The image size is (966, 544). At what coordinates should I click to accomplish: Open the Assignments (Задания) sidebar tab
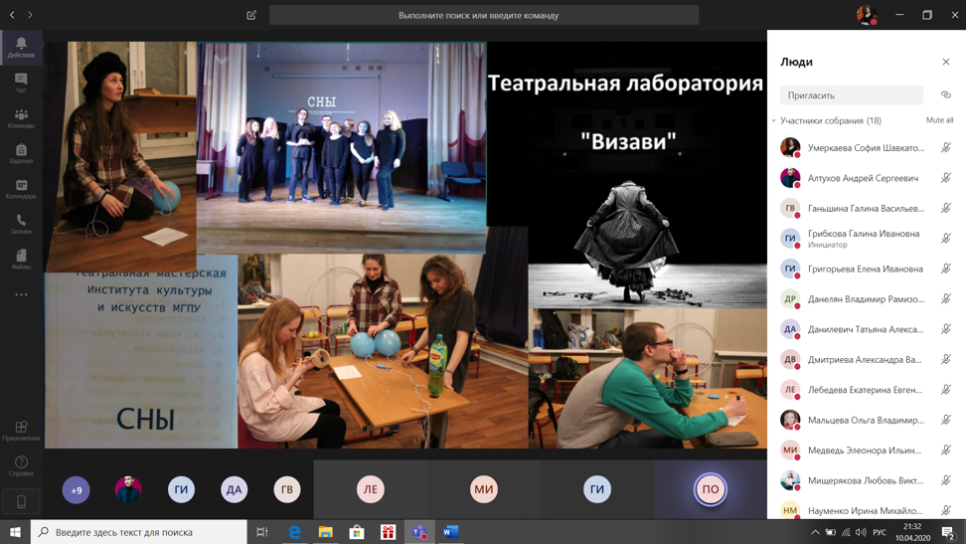point(21,153)
